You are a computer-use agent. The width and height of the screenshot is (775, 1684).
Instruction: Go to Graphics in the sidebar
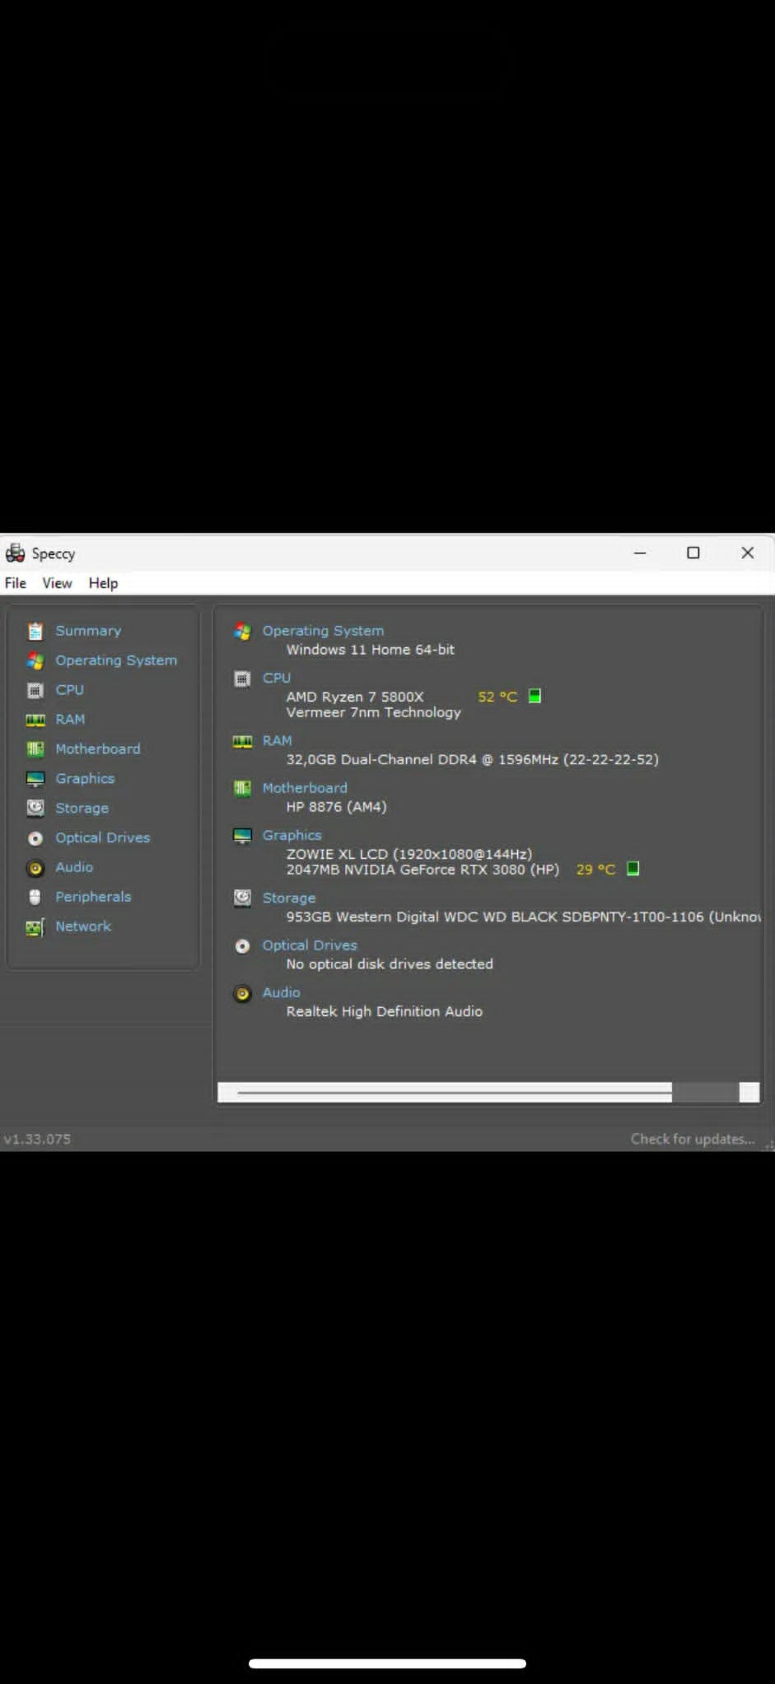coord(85,779)
